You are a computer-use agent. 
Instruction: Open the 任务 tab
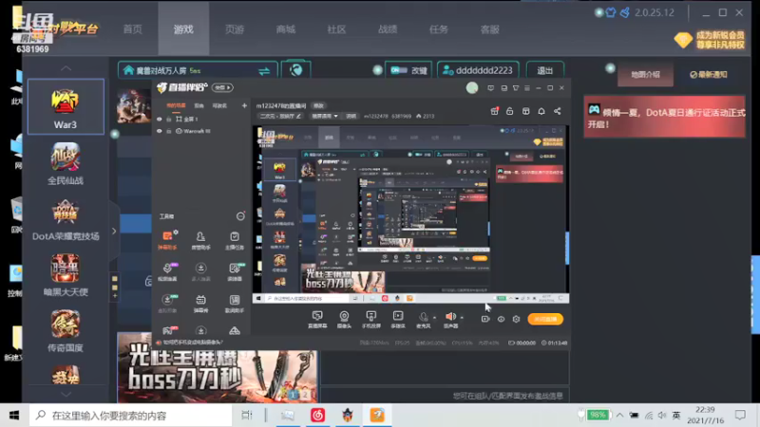[x=438, y=29]
